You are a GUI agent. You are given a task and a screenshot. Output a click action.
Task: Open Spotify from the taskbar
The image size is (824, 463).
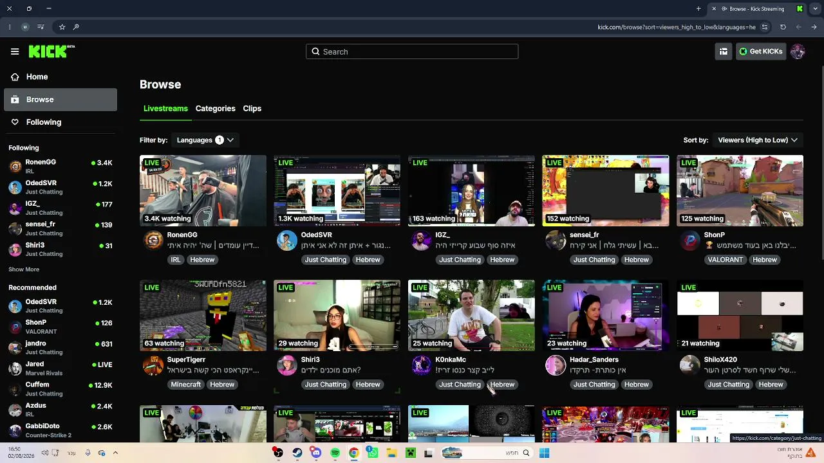click(335, 453)
